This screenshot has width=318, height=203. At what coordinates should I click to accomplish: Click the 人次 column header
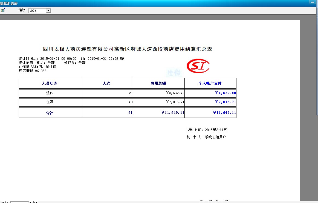[x=107, y=83]
